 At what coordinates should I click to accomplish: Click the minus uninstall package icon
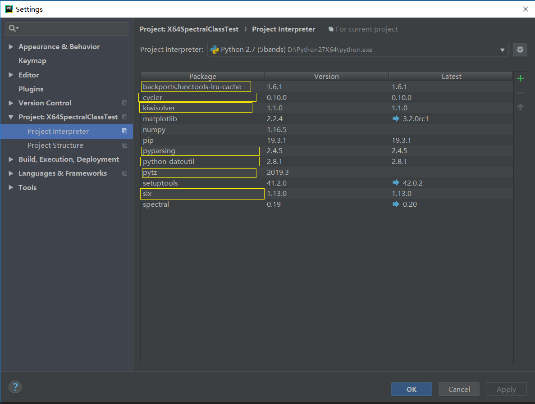[x=520, y=93]
